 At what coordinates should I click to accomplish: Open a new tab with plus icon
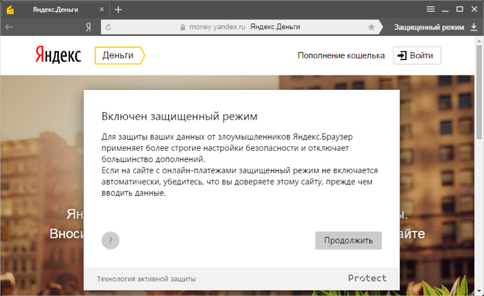(x=118, y=10)
